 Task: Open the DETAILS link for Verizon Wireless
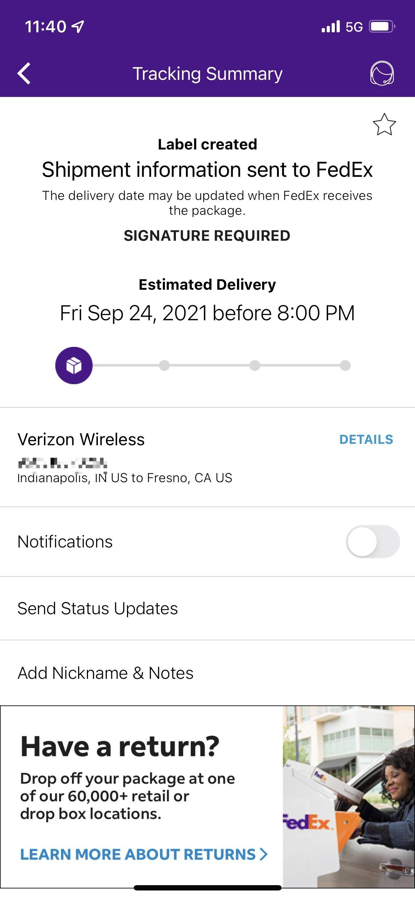pos(366,440)
